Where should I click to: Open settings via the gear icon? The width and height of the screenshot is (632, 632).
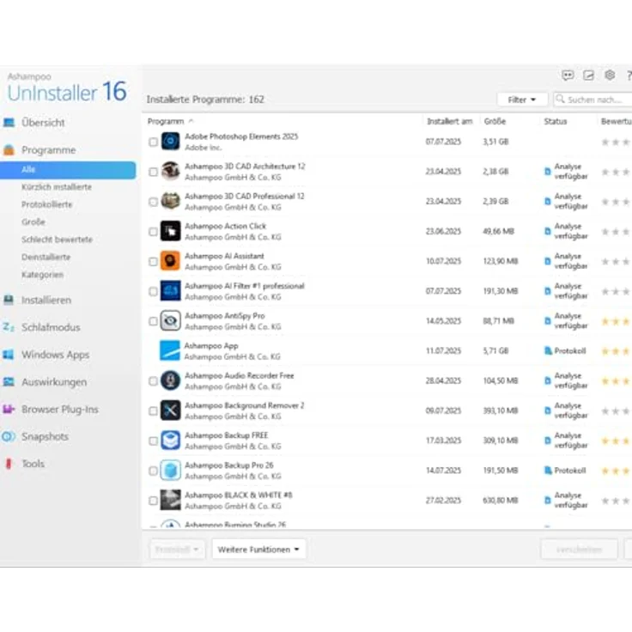[610, 75]
